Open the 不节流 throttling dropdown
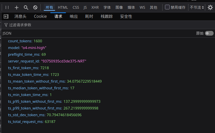The height and width of the screenshot is (133, 215). tap(197, 7)
